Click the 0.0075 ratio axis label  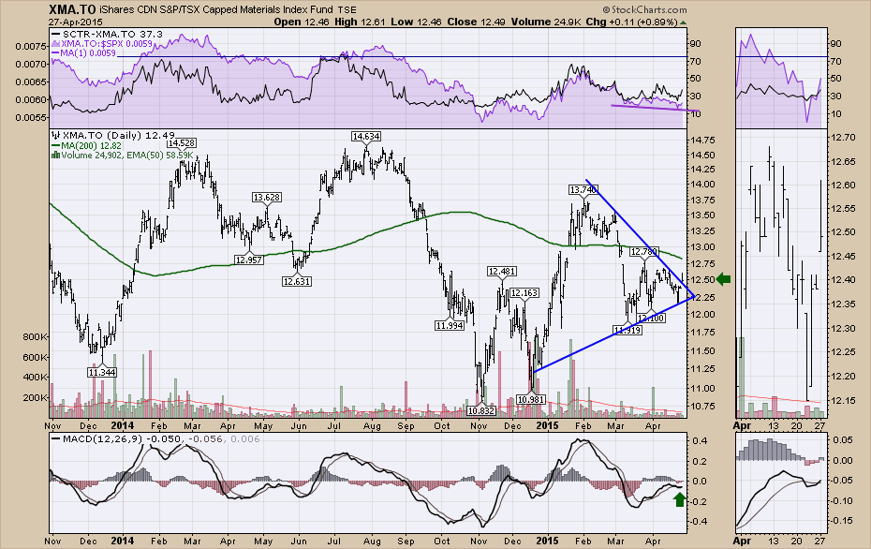pos(31,46)
